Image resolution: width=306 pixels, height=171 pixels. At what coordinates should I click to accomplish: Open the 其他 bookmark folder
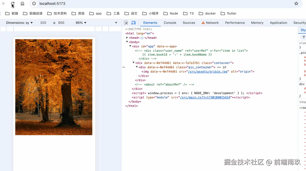pos(78,13)
